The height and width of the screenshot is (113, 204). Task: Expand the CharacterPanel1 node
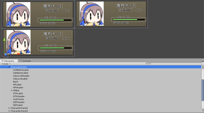pos(9,108)
